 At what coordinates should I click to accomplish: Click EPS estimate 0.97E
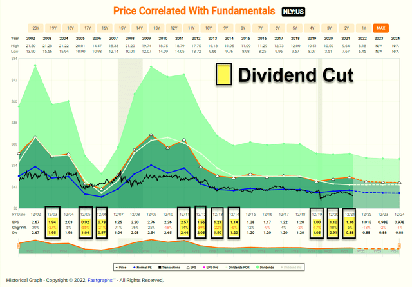coord(399,223)
